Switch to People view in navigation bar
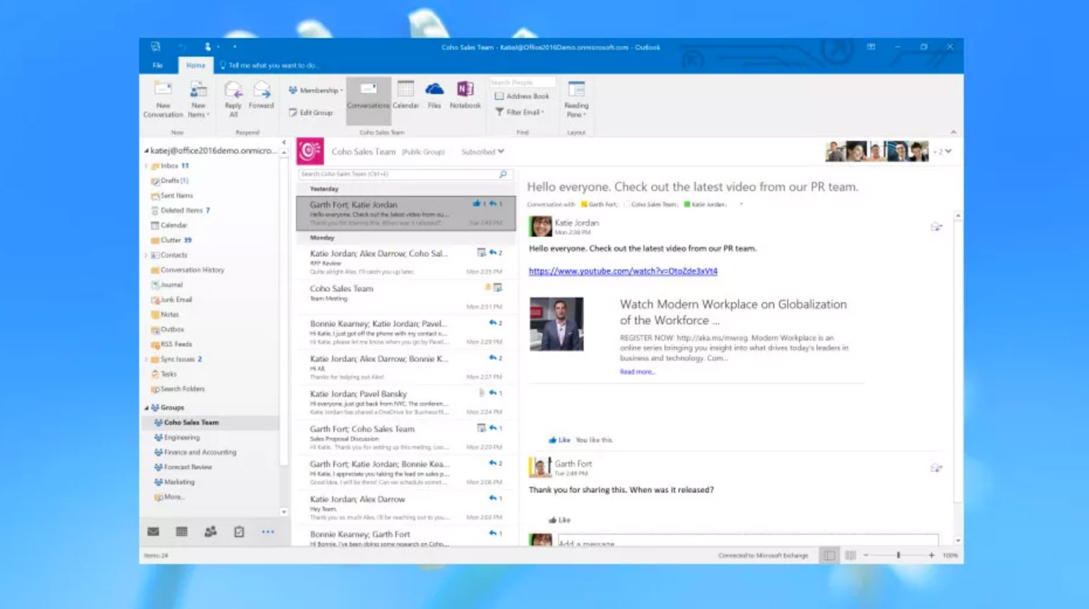 click(210, 531)
